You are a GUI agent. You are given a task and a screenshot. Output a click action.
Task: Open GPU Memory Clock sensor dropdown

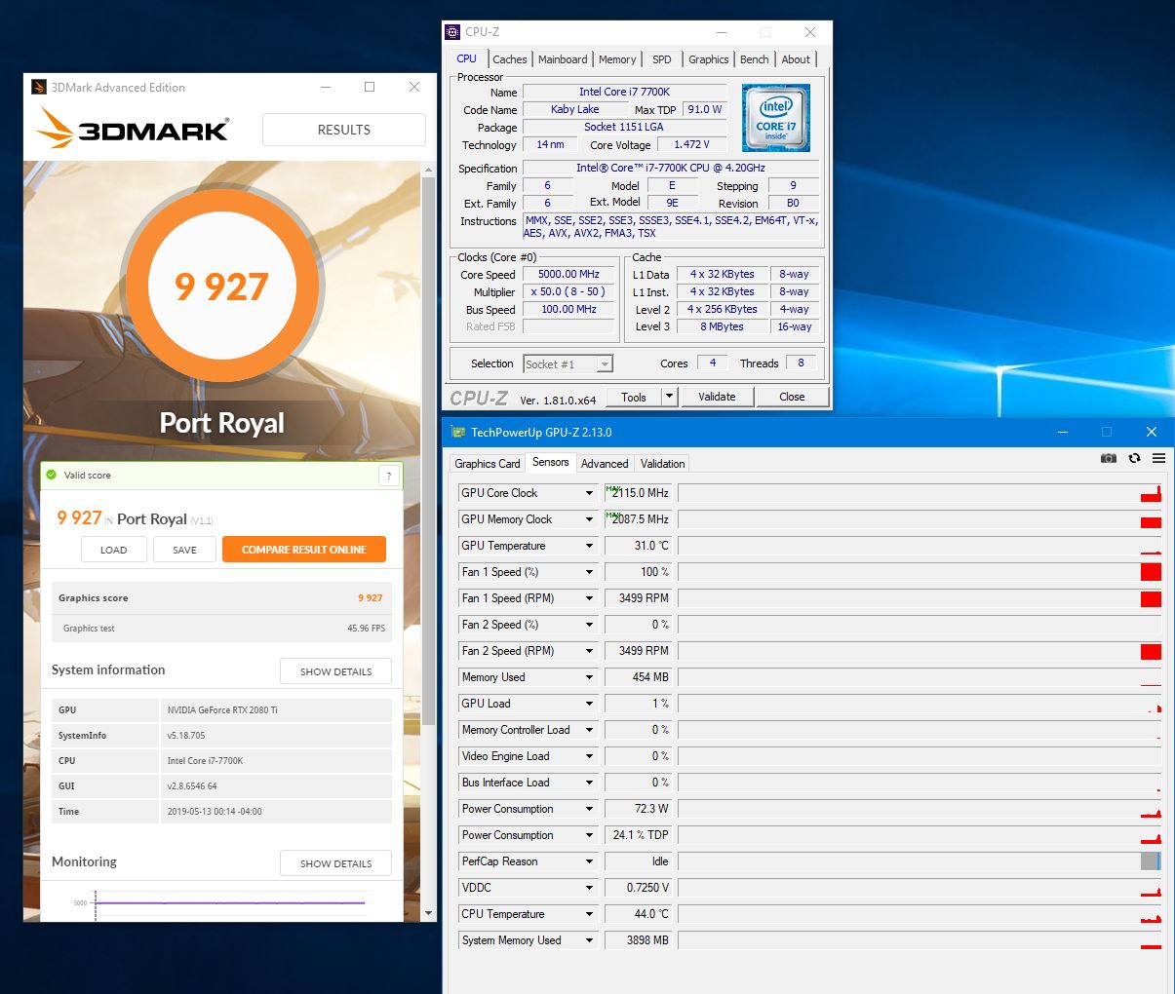pos(589,519)
